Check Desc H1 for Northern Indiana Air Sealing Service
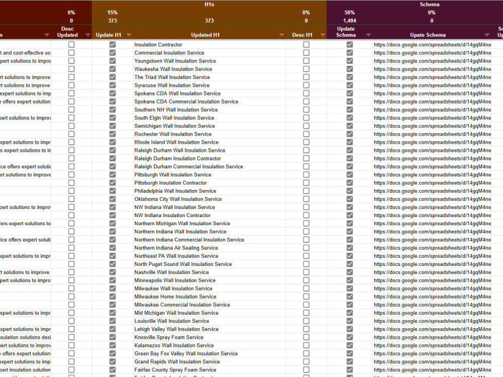The height and width of the screenshot is (377, 503). tap(306, 248)
